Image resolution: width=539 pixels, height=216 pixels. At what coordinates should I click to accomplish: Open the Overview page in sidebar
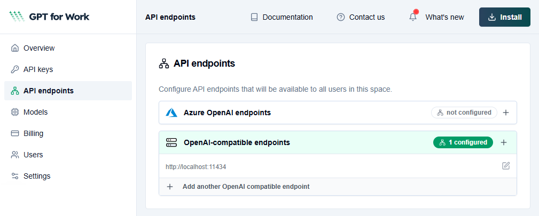68,48
